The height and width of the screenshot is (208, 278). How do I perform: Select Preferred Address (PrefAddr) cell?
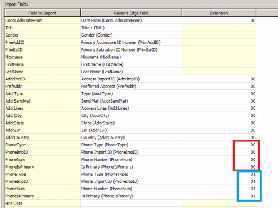[x=131, y=87]
